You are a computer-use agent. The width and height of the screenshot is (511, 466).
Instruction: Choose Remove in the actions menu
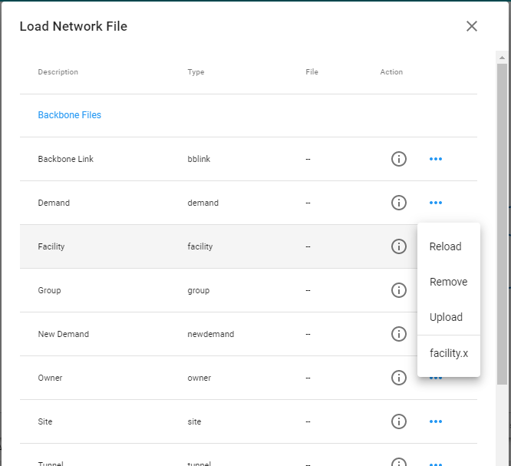point(448,282)
